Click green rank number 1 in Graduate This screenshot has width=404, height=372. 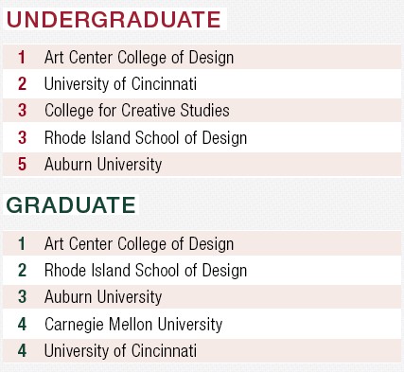point(22,244)
